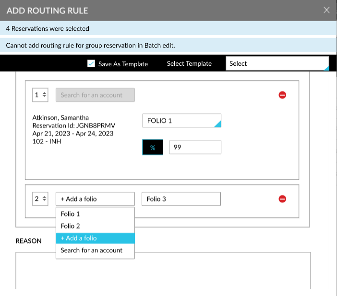Image resolution: width=337 pixels, height=296 pixels.
Task: Select Folio 2 from the dropdown list
Action: click(x=95, y=226)
